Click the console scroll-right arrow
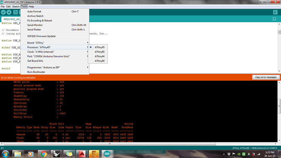Viewport: 281px width, 158px height. click(x=276, y=144)
